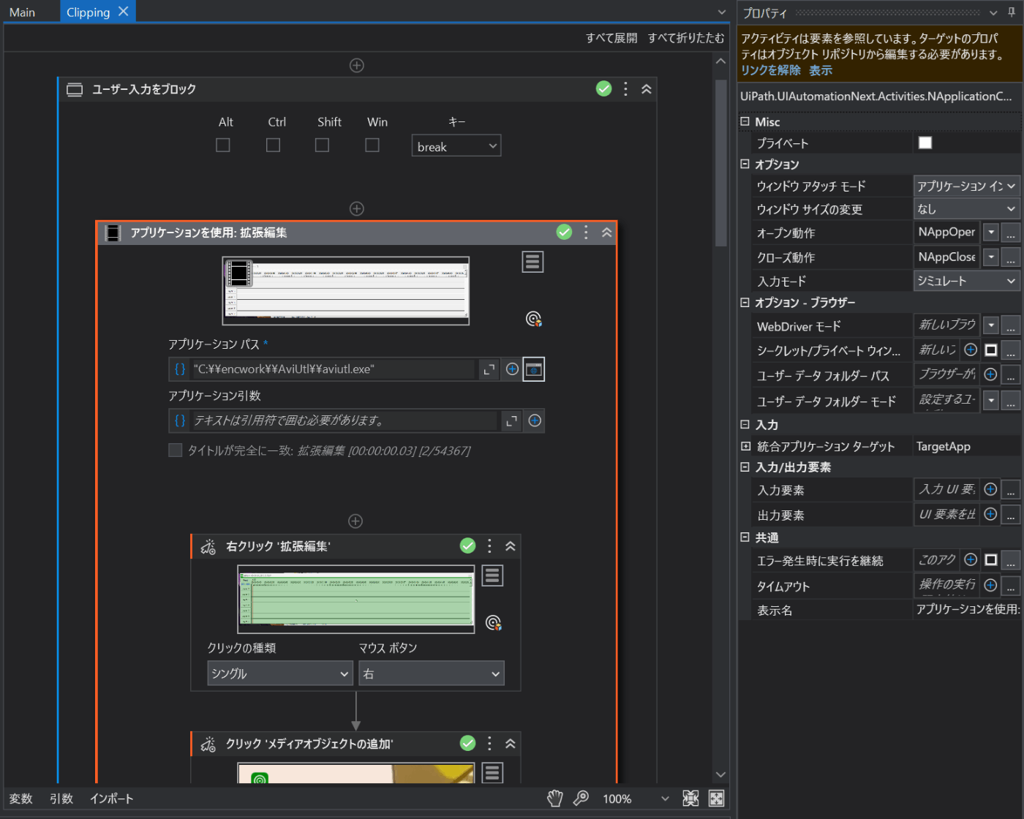Click the green 右クリック target screenshot thumbnail
1024x819 pixels.
356,599
